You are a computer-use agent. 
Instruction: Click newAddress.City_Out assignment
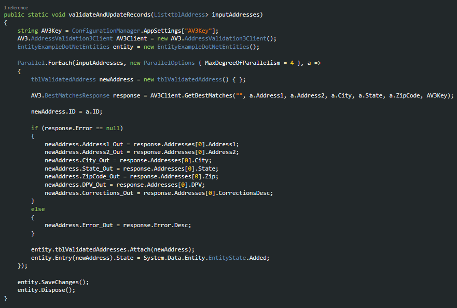(128, 160)
